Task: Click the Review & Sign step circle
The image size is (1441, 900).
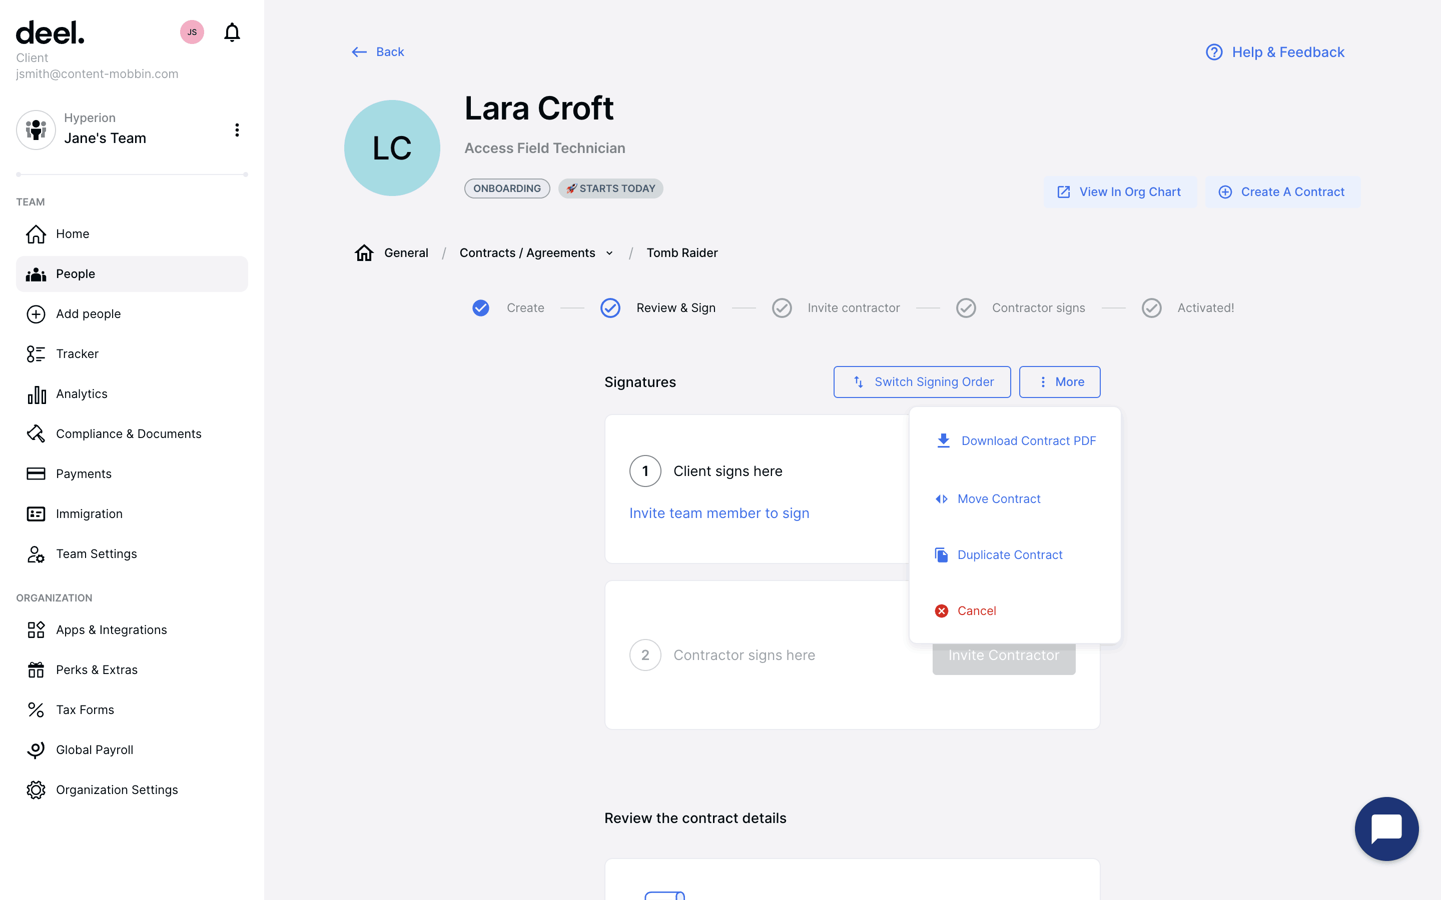Action: point(610,307)
